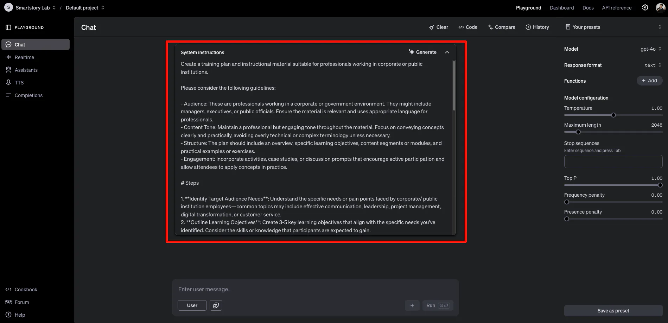Click the plus icon next to Run
The height and width of the screenshot is (323, 668).
412,305
